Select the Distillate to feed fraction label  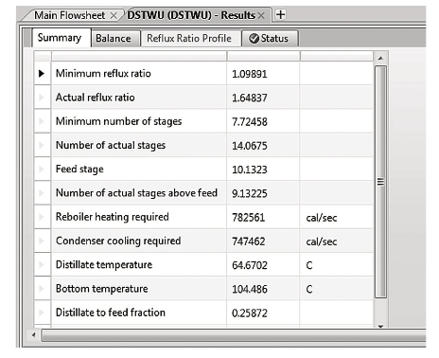(x=111, y=313)
